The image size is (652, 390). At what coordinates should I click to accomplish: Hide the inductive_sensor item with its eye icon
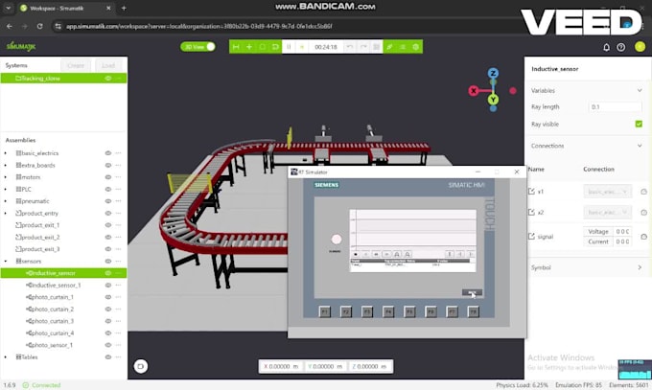(x=107, y=273)
